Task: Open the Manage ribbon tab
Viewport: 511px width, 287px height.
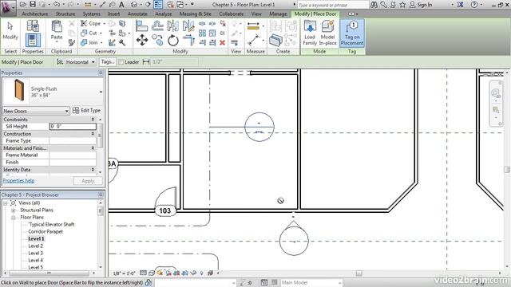Action: [x=278, y=14]
